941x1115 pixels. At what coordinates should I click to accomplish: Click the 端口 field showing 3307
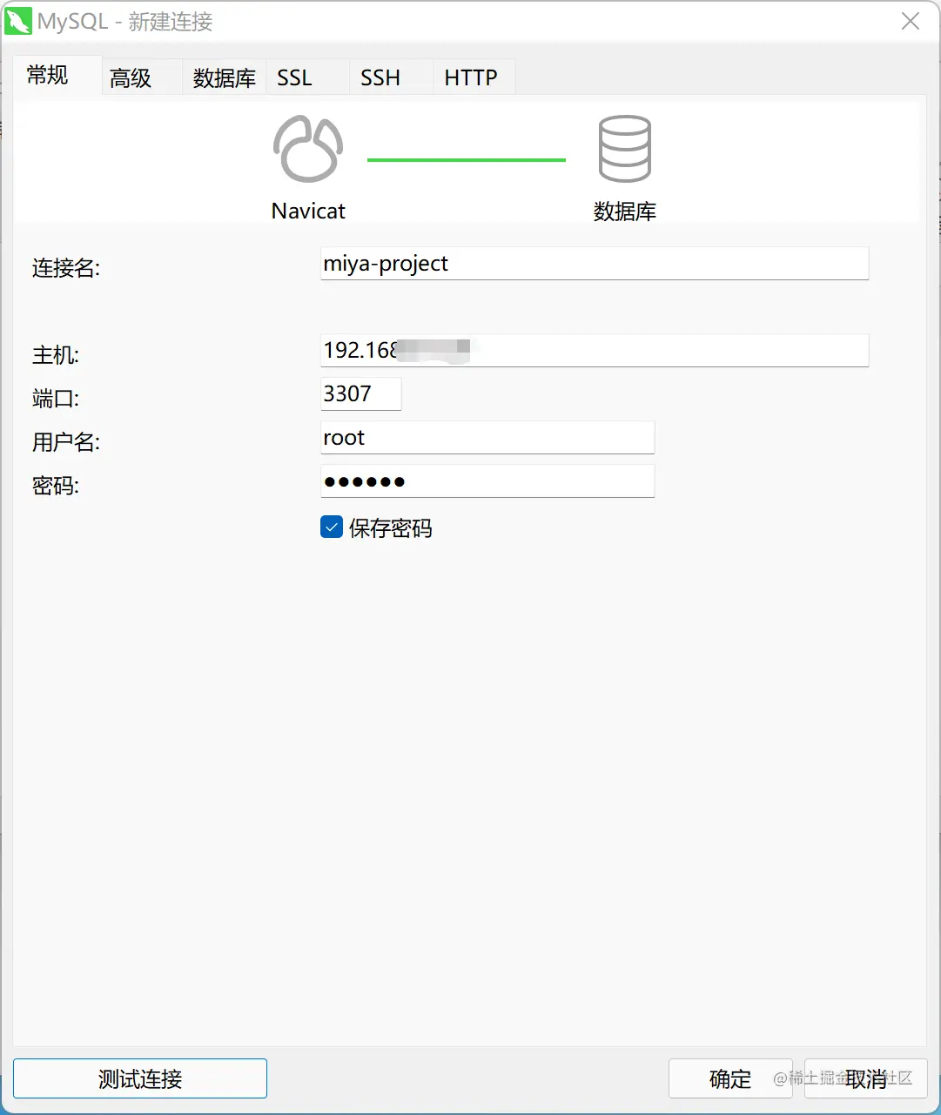(361, 394)
